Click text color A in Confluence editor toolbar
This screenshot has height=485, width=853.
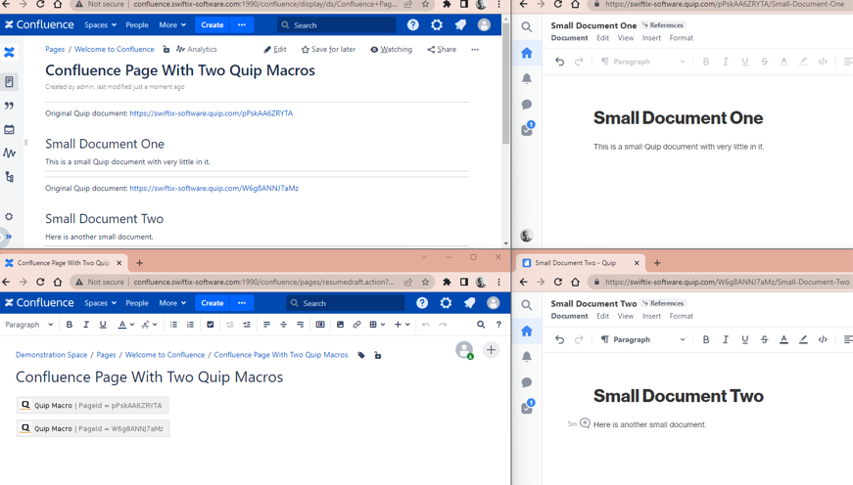122,325
